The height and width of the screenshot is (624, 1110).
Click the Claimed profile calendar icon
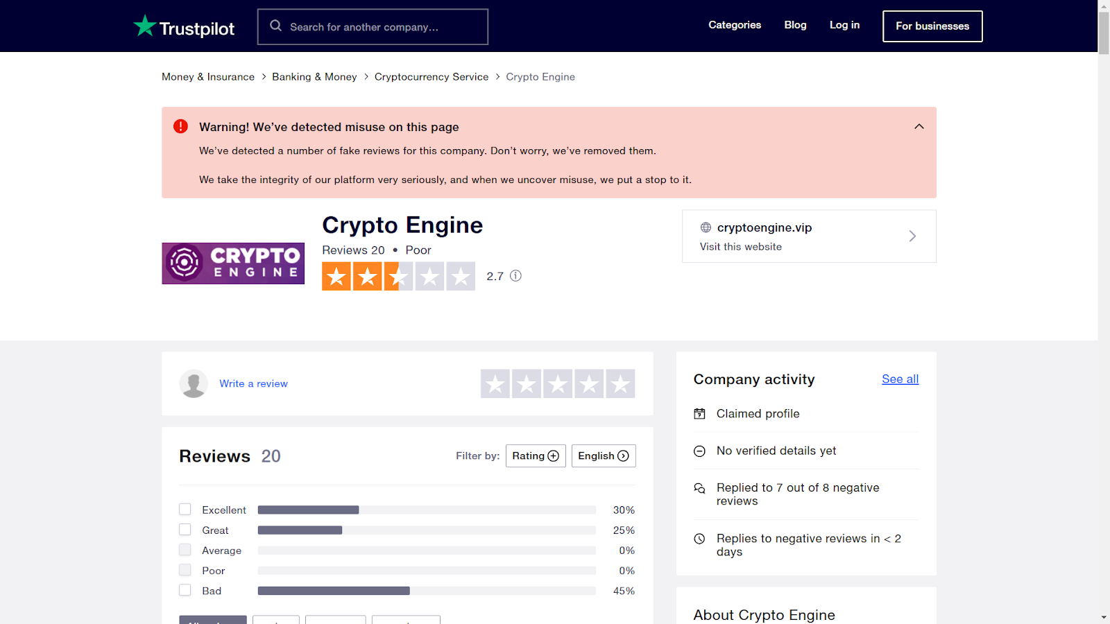coord(699,414)
